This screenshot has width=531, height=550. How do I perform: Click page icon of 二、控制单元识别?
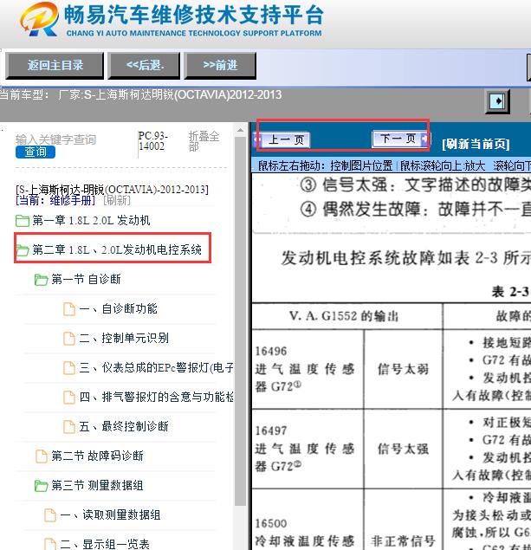[69, 339]
